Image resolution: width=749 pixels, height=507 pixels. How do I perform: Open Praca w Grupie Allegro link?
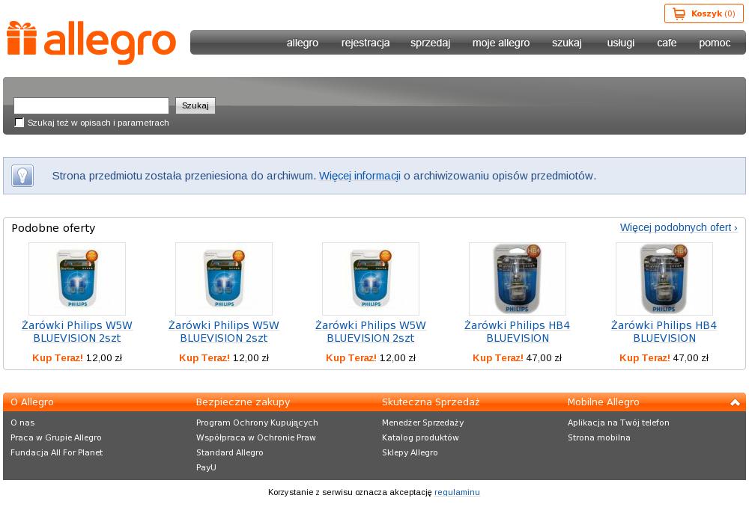click(56, 437)
